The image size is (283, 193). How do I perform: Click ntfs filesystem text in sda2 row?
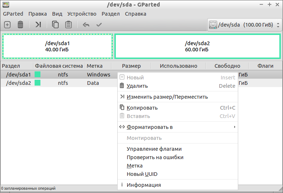[63, 83]
